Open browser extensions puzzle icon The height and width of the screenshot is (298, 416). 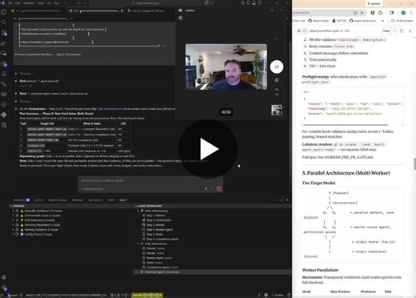[381, 13]
